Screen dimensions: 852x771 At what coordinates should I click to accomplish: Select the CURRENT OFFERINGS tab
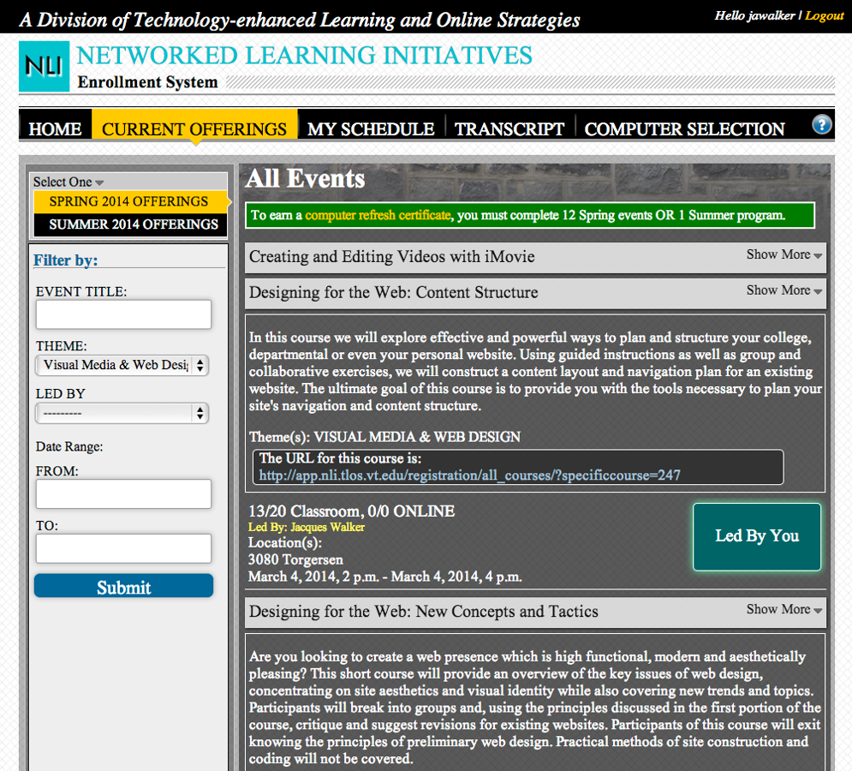(194, 129)
